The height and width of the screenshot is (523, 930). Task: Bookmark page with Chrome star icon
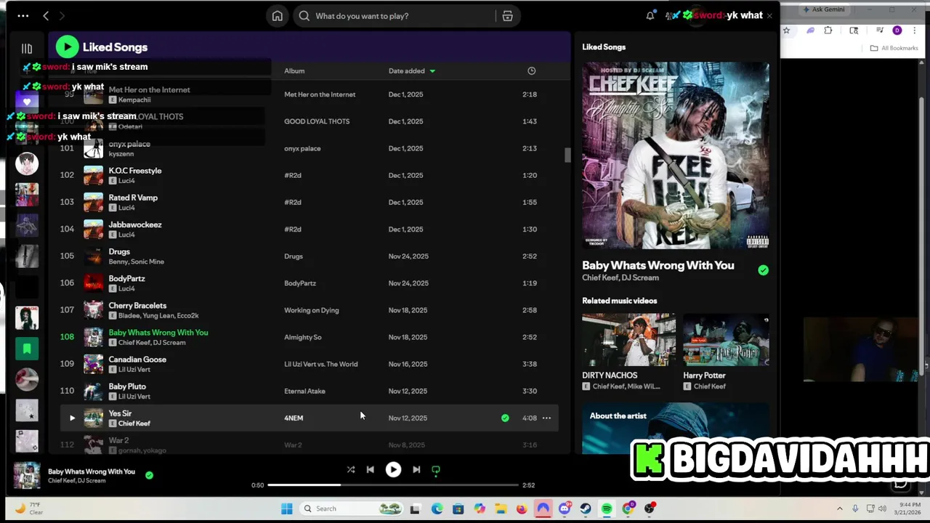[x=786, y=31]
